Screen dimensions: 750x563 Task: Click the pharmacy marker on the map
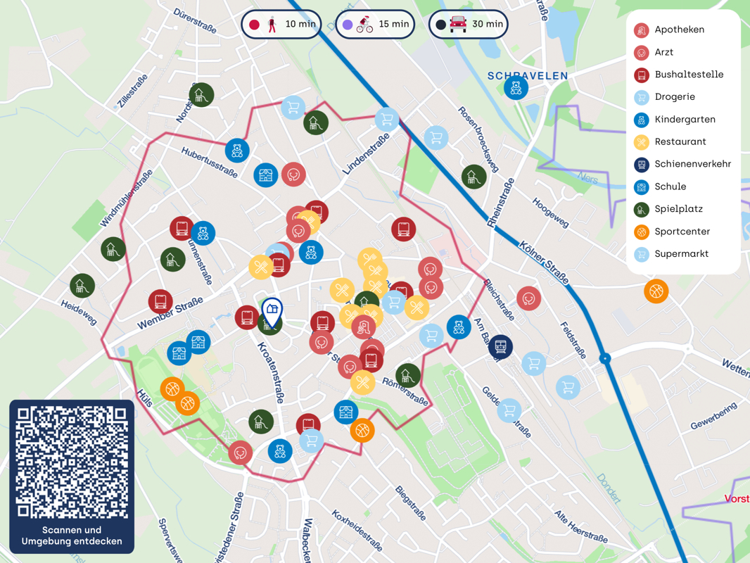[363, 327]
